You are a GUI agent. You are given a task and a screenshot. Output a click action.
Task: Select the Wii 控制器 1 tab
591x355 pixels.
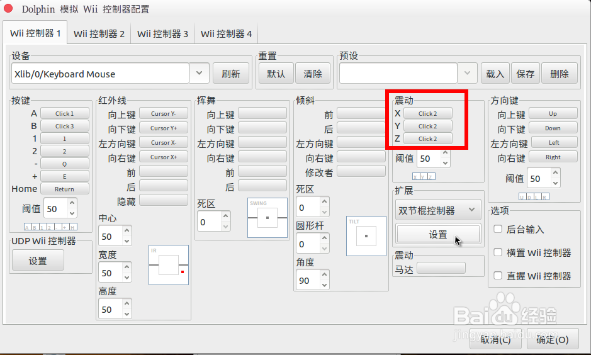tap(35, 33)
